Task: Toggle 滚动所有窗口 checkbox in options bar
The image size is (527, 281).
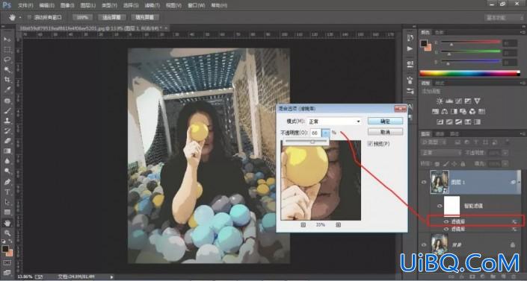Action: (x=29, y=17)
